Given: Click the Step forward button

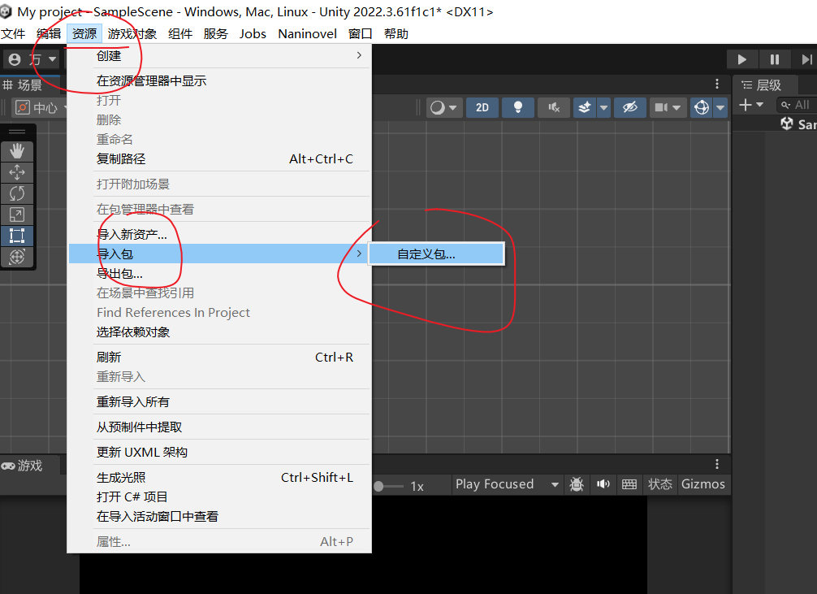Looking at the screenshot, I should (806, 59).
